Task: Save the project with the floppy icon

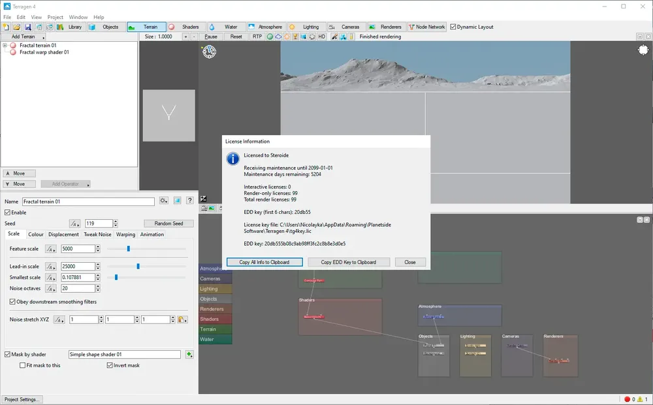Action: pos(28,27)
